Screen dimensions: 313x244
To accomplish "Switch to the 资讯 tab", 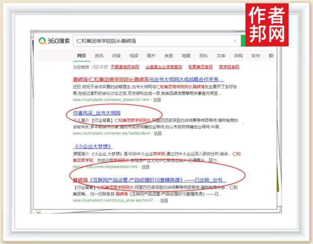I will [x=99, y=56].
